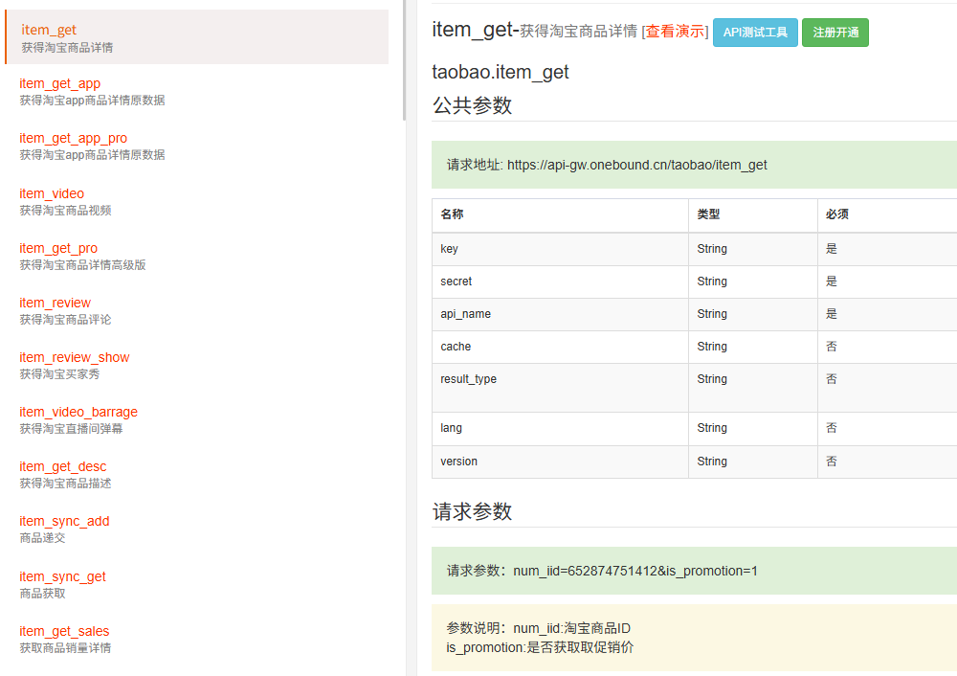
Task: Click 获得淘宝买家秀 under item_review_show
Action: 59,374
